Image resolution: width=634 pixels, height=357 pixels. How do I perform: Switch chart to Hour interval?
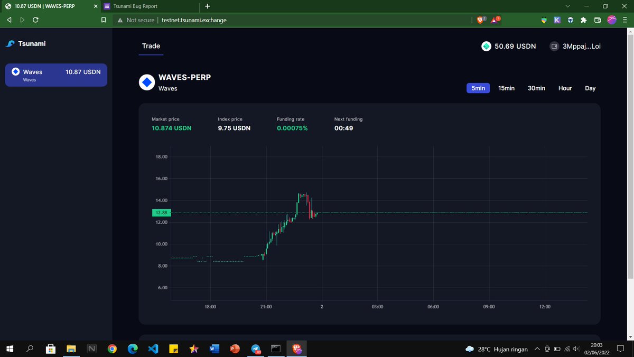point(565,88)
